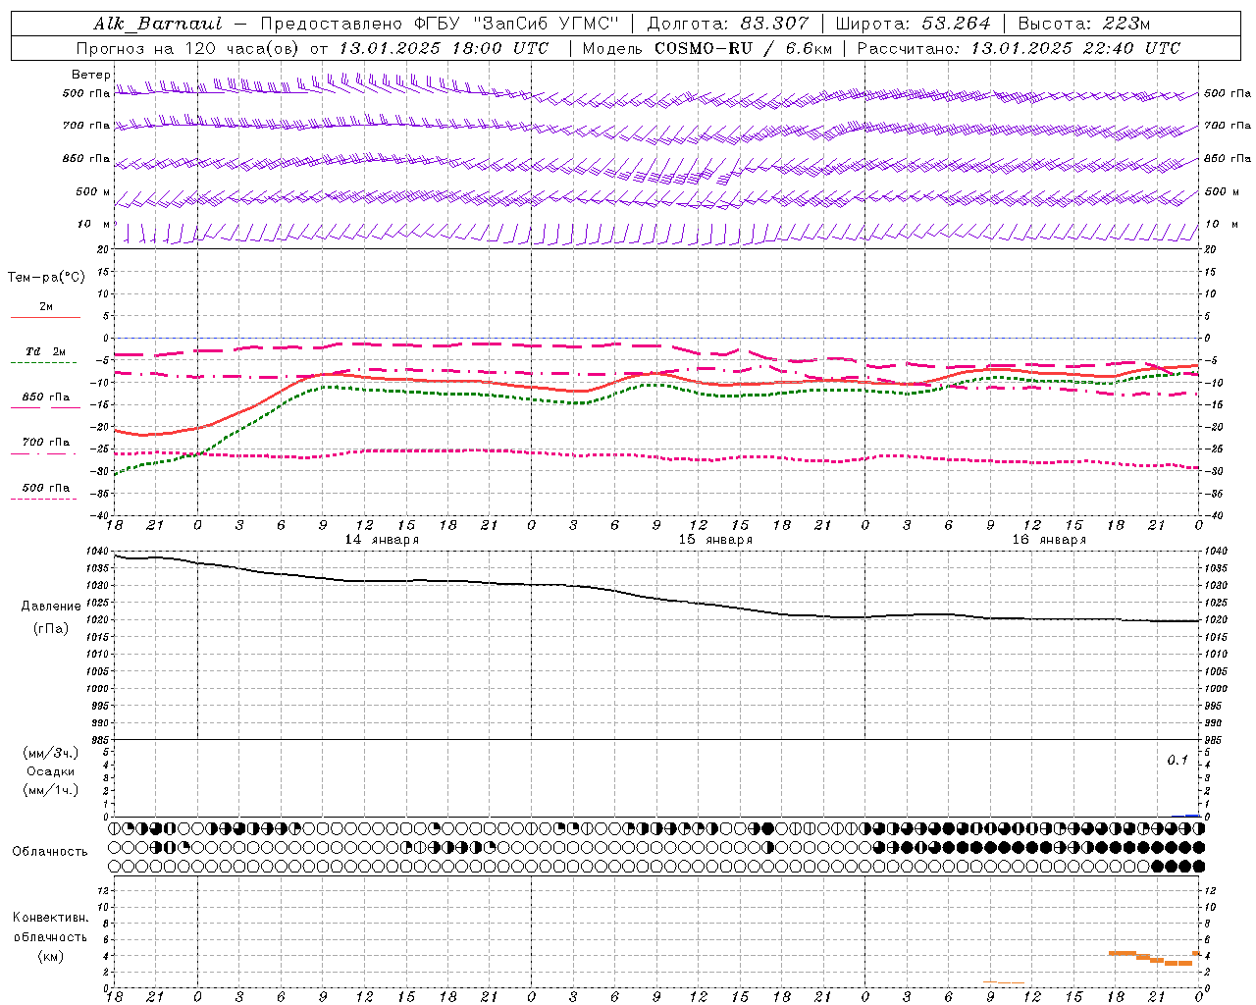Click 'Прогноз на 120 часа(ов)' forecast header text
Screen dimensions: 1256x1005
coord(188,48)
